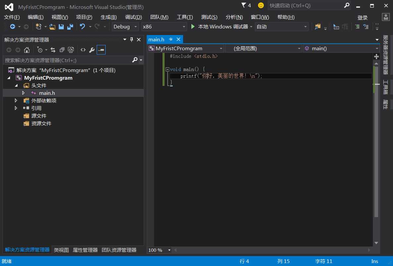Click the yellow smiley feedback icon
This screenshot has height=266, width=393.
pos(261,5)
